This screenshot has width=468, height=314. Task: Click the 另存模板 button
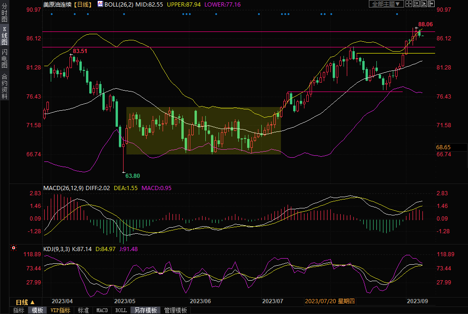[145, 310]
